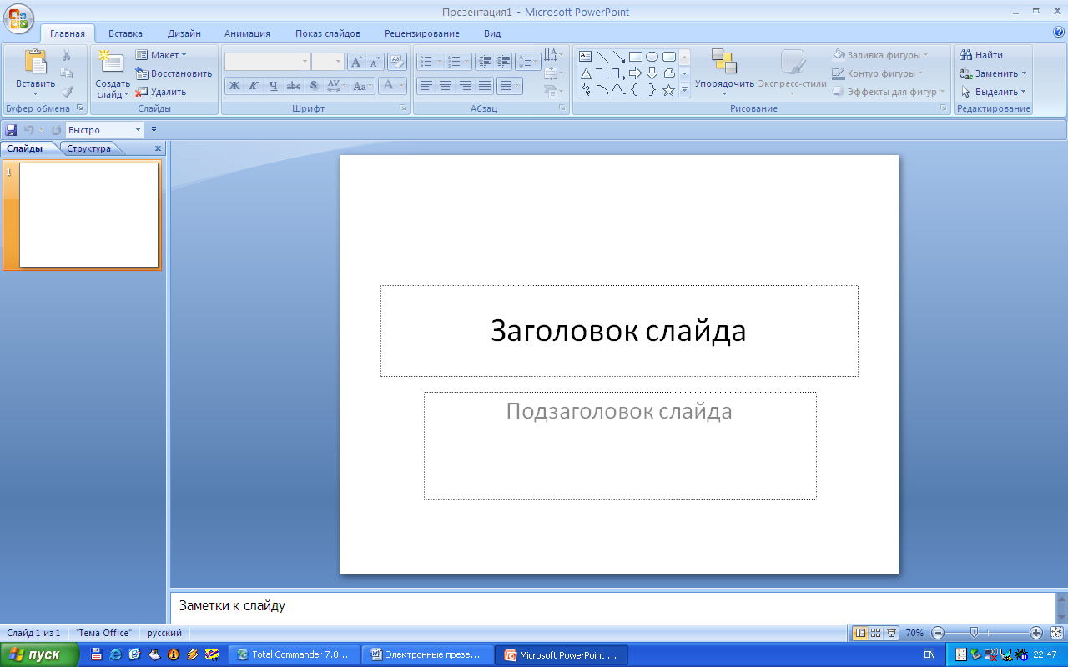Insert Text Box shape from gallery

586,57
